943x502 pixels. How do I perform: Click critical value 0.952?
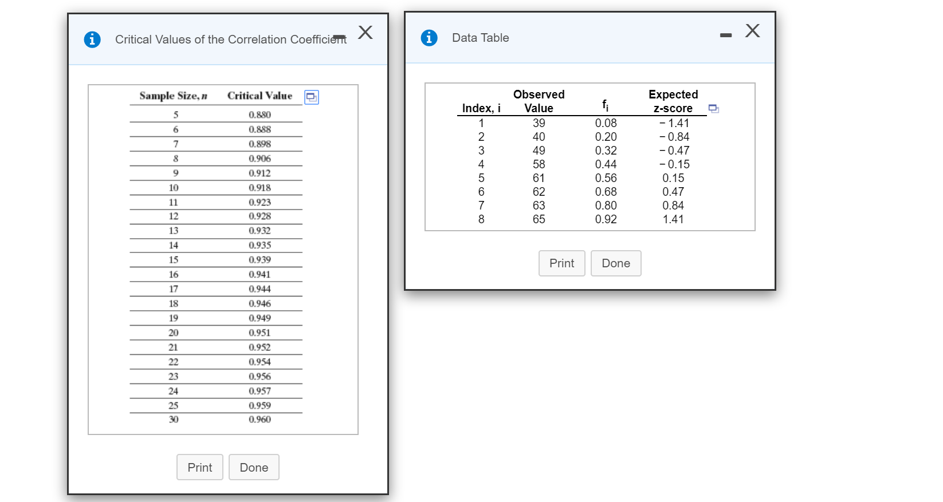pyautogui.click(x=260, y=347)
